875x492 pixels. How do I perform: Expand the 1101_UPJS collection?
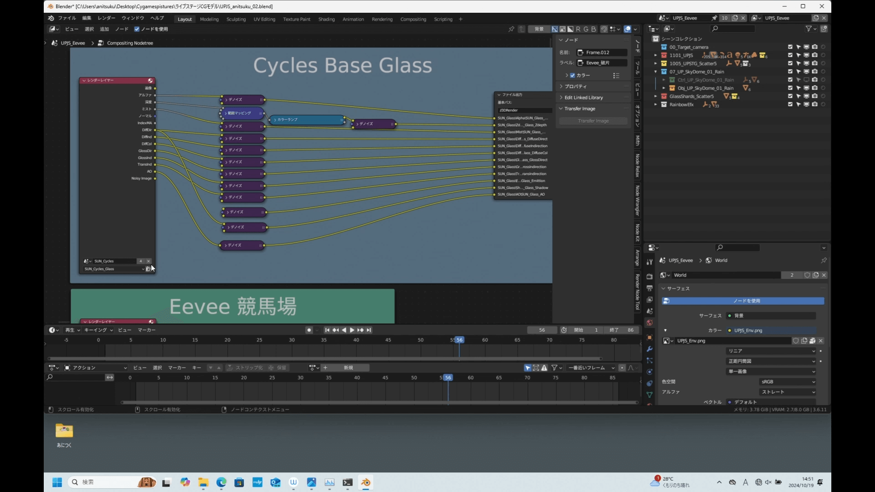pyautogui.click(x=656, y=55)
